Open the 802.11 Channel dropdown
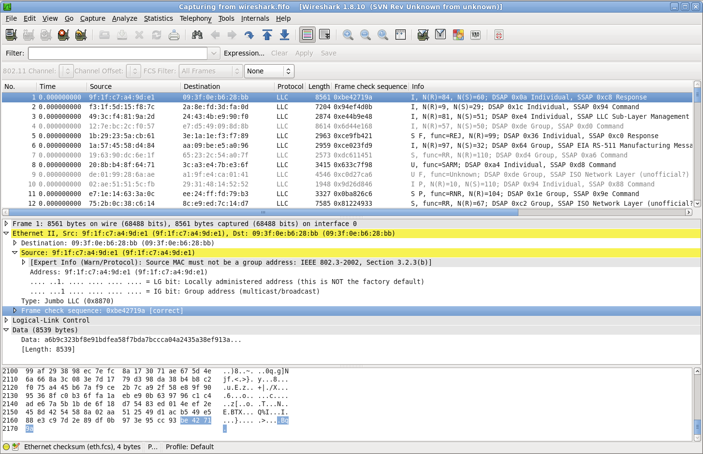The image size is (703, 454). (67, 71)
